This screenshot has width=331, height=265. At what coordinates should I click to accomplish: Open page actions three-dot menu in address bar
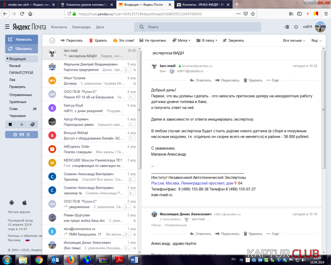[x=238, y=14]
